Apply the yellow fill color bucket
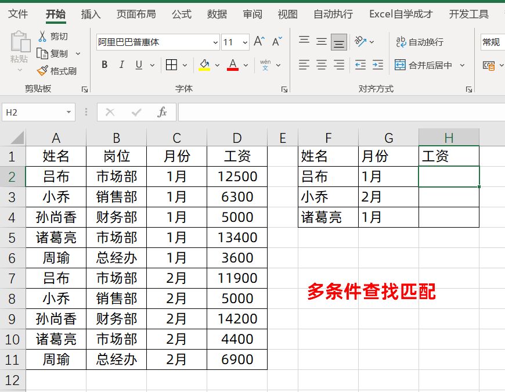This screenshot has width=505, height=392. pos(204,64)
